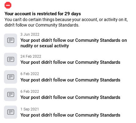This screenshot has width=136, height=123.
Task: Click the 3 Jun 2022 date label
Action: click(30, 34)
